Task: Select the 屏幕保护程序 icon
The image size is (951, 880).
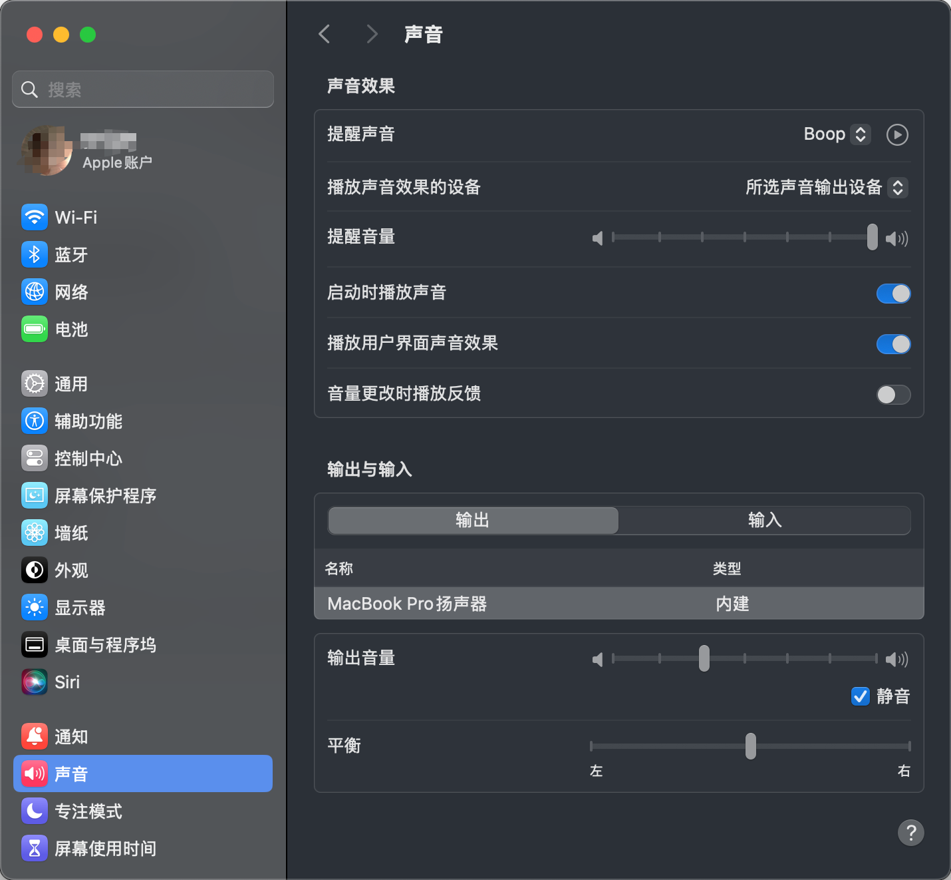Action: tap(35, 495)
